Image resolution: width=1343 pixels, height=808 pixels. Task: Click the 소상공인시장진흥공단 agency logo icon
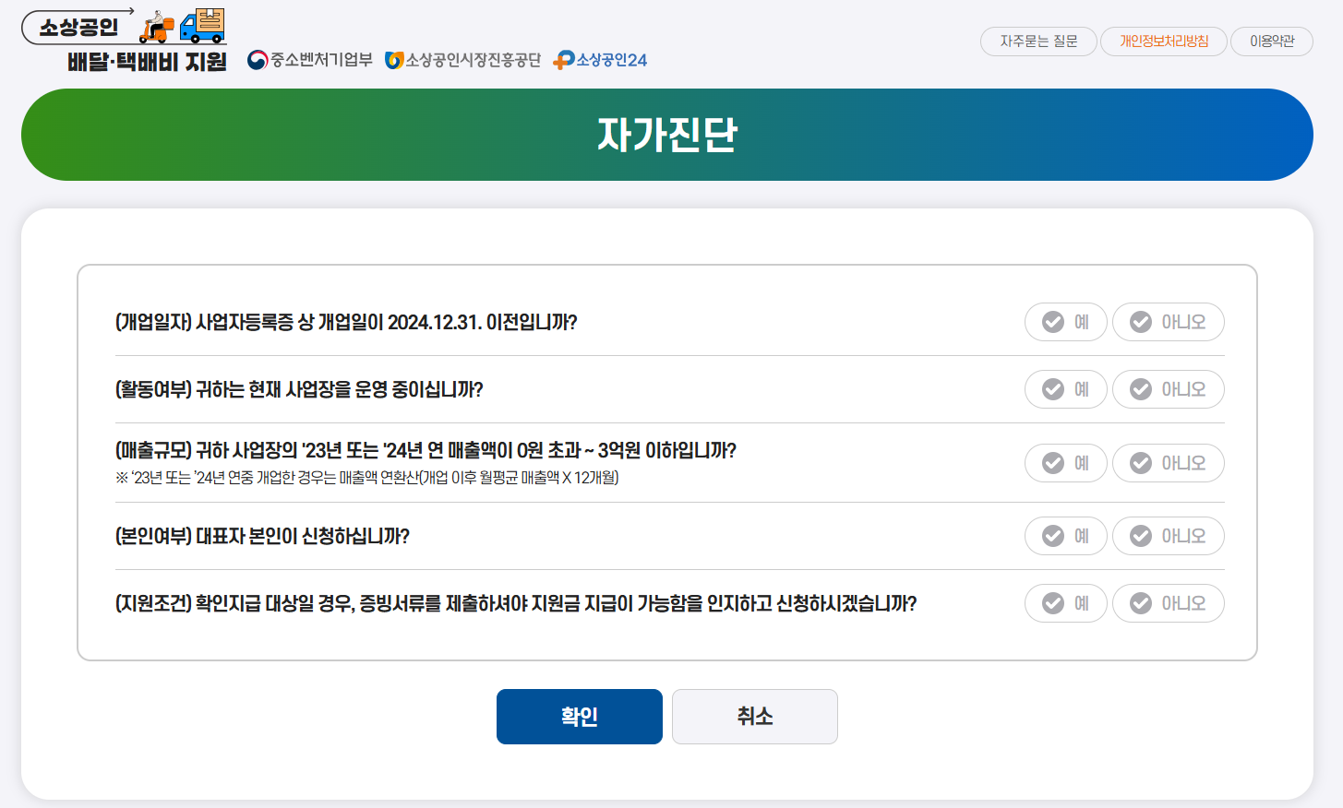395,59
